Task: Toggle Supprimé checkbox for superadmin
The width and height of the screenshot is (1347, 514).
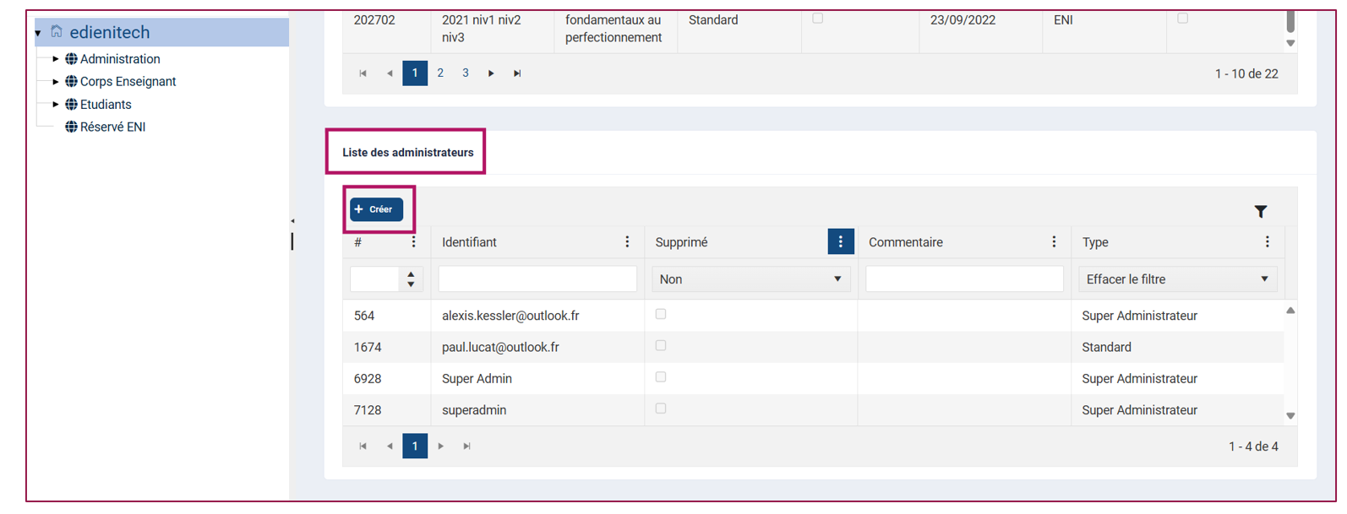Action: (661, 408)
